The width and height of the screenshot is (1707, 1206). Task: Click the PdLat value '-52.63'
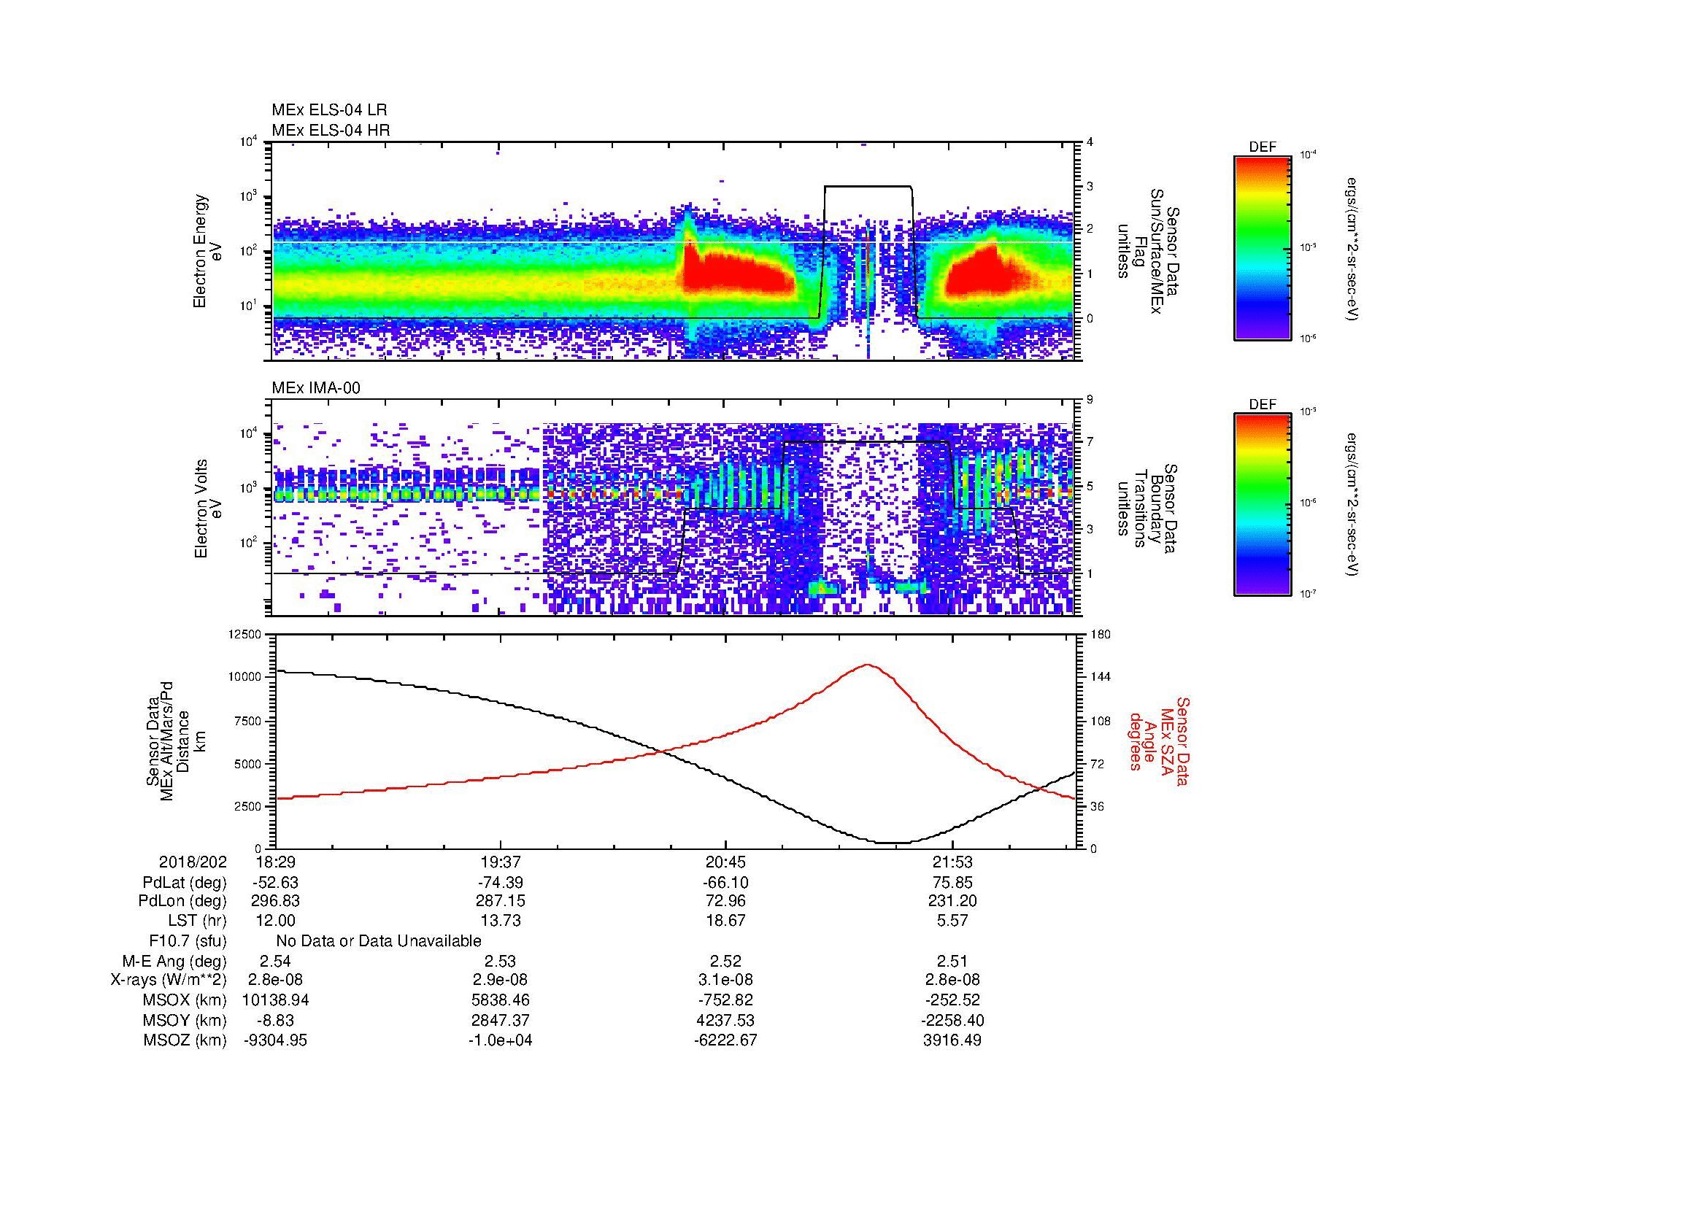275,883
